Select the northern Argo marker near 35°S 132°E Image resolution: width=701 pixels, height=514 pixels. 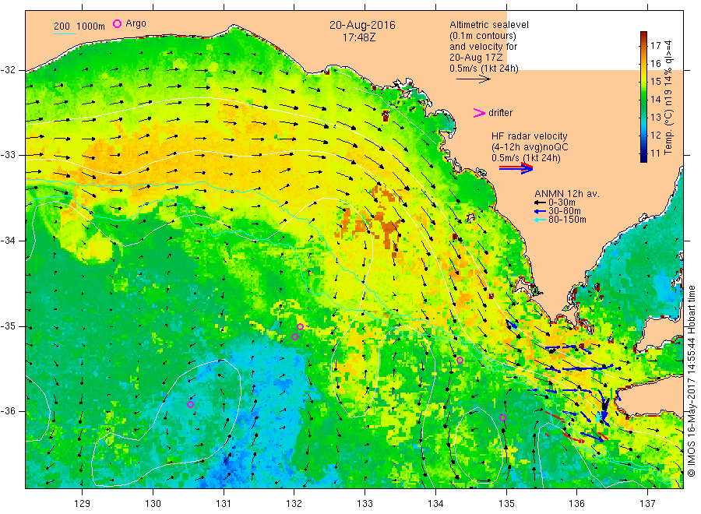coord(301,327)
